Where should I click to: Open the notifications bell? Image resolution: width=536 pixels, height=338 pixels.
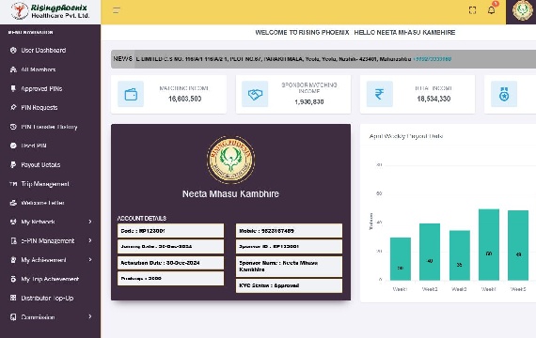point(491,10)
